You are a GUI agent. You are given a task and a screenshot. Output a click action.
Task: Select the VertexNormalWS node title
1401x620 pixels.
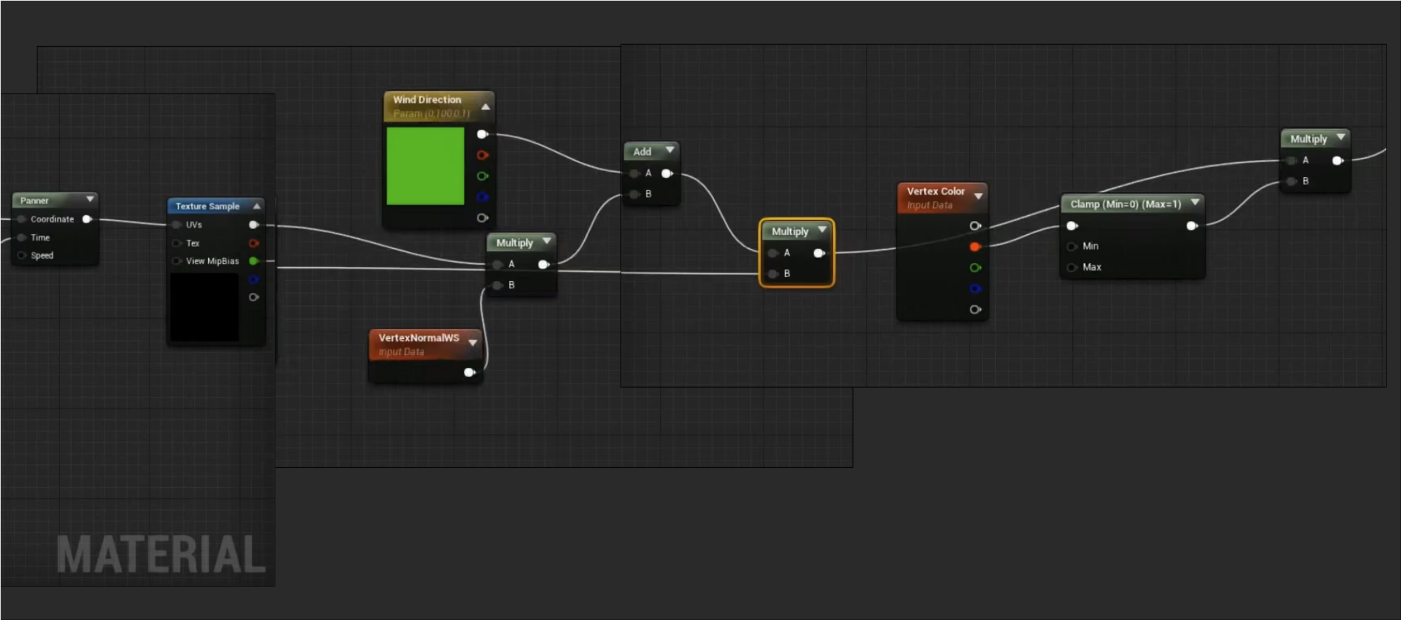[x=419, y=338]
